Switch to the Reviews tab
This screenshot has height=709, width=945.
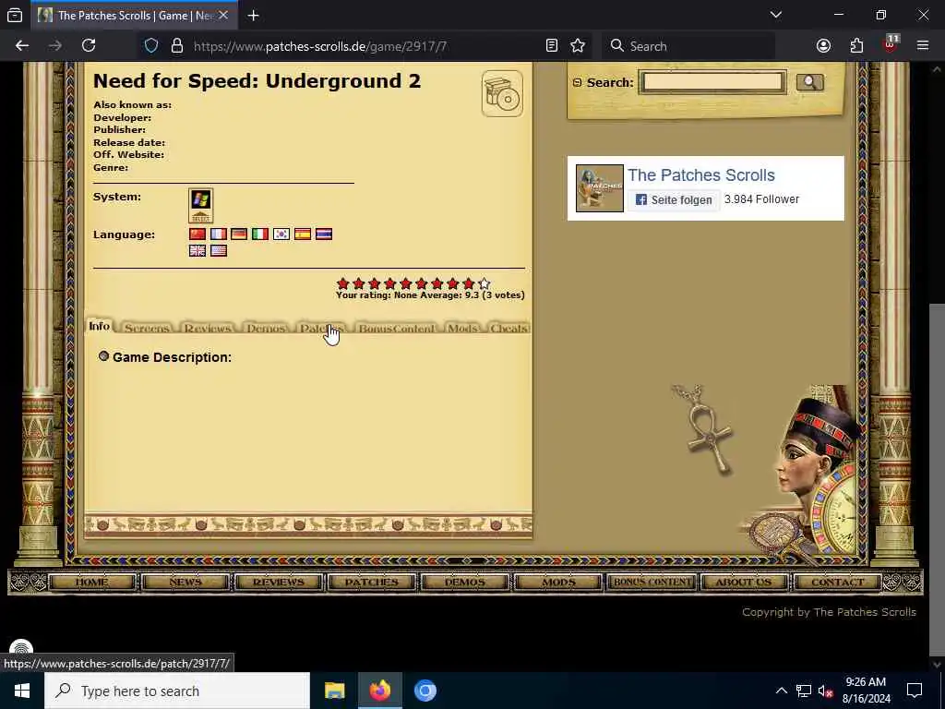coord(208,328)
